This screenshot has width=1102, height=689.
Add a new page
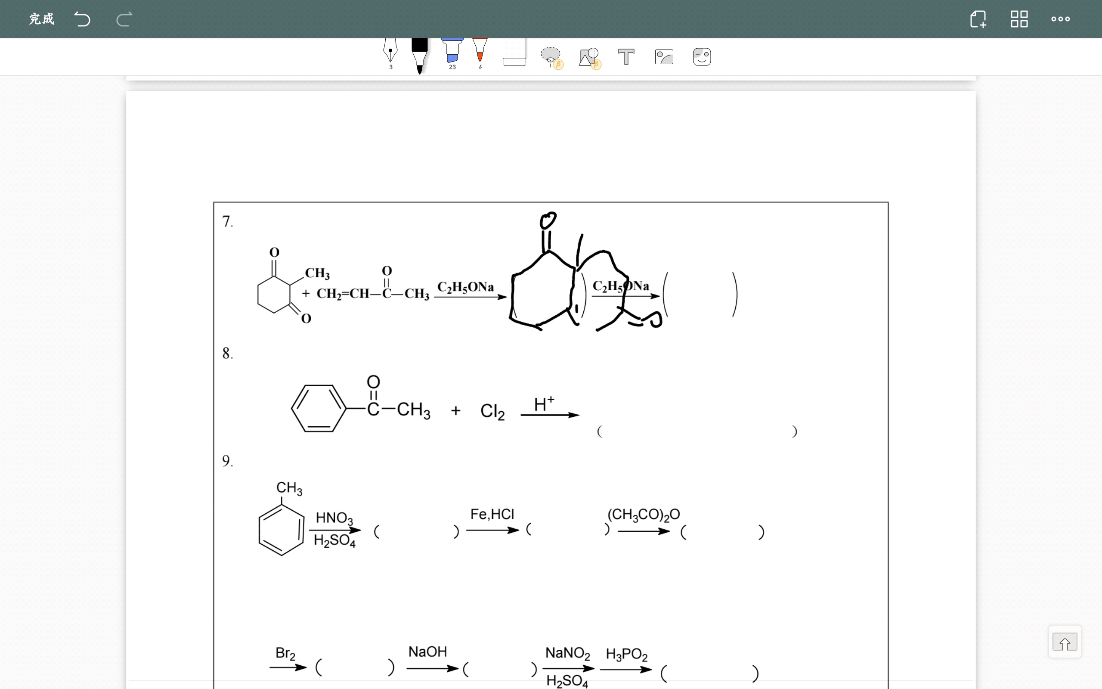[x=978, y=19]
